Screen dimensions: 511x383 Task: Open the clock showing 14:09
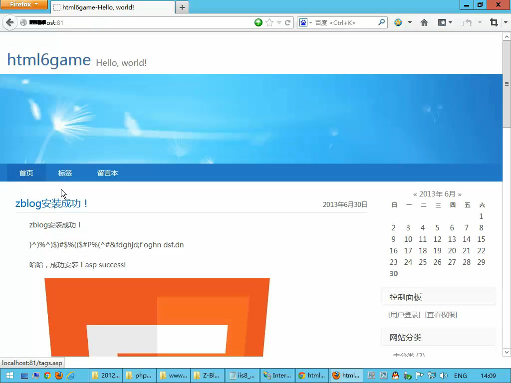pyautogui.click(x=488, y=376)
